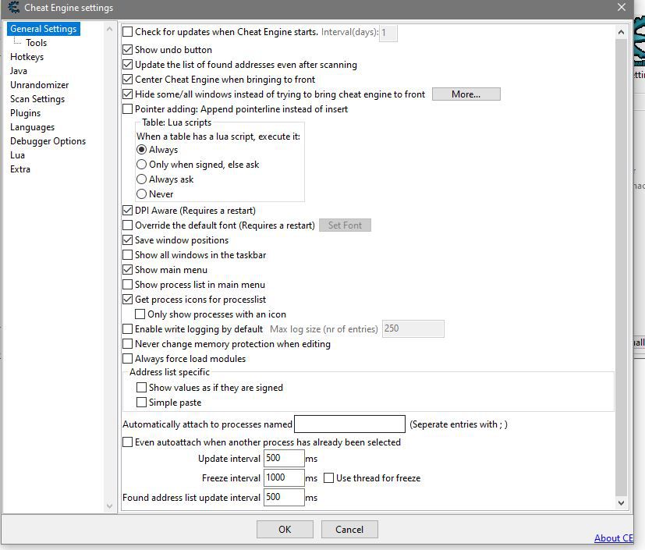Enable Show process list in main menu
This screenshot has height=550, width=645.
click(128, 285)
